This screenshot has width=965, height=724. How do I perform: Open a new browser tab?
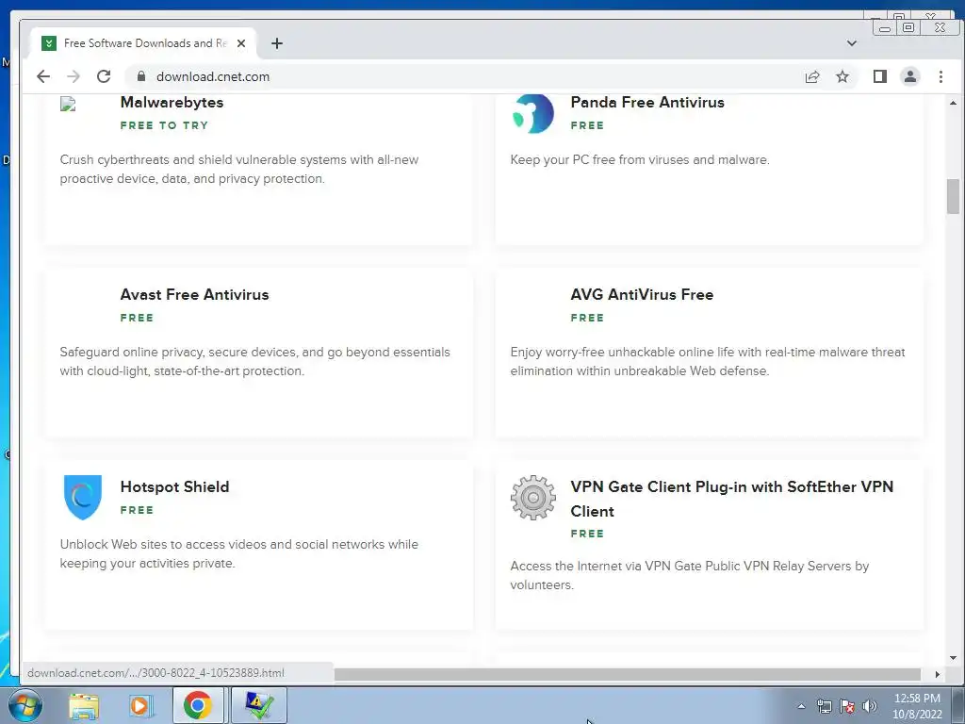(x=277, y=43)
